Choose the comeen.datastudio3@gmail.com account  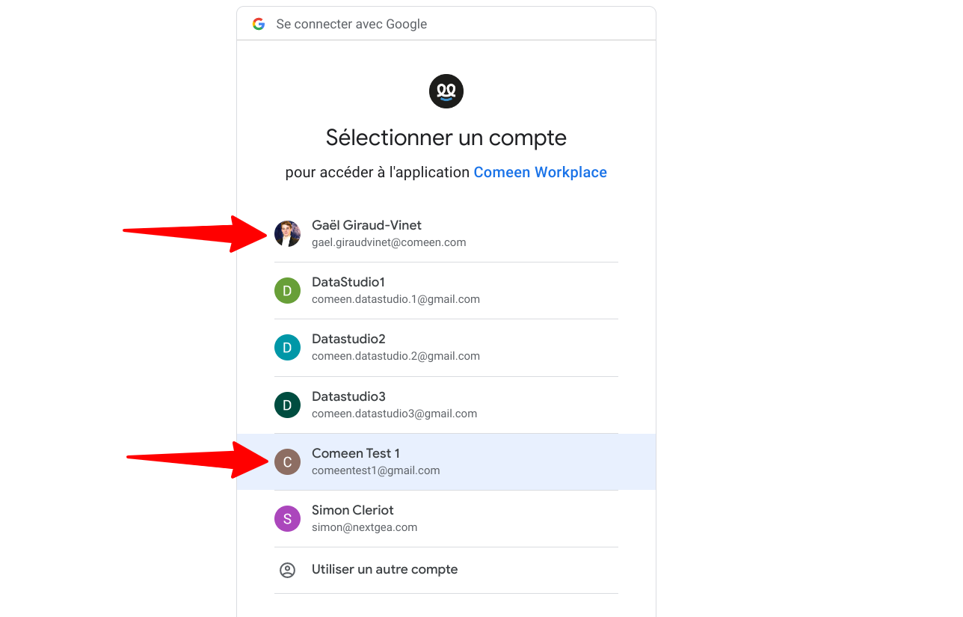coord(394,414)
